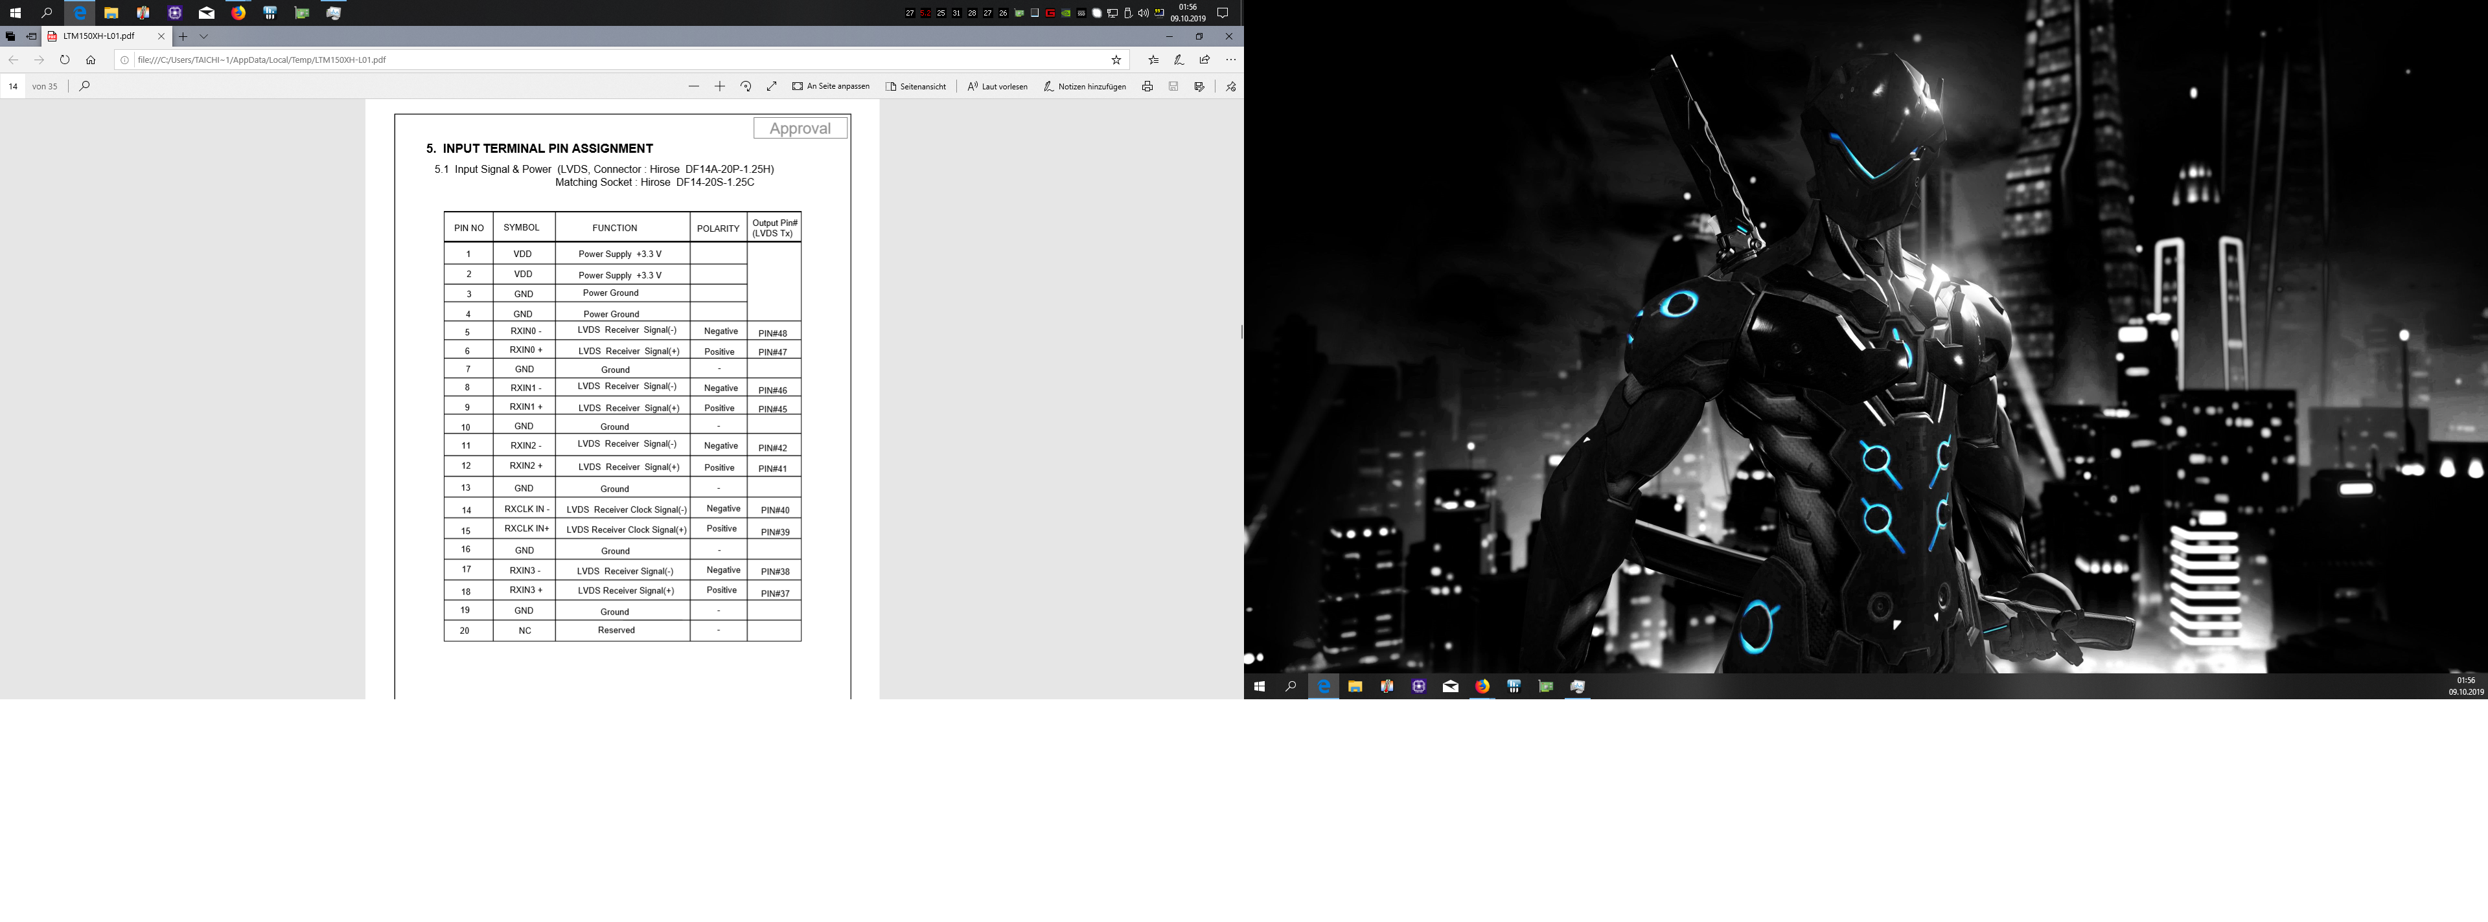Click the PDF fullscreen arrows icon
This screenshot has height=922, width=2488.
pos(772,86)
